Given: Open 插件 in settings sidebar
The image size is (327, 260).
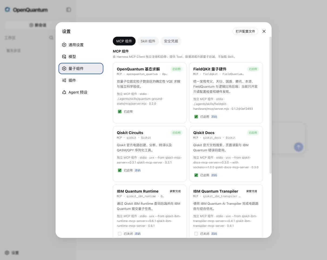Looking at the screenshot, I should point(81,80).
